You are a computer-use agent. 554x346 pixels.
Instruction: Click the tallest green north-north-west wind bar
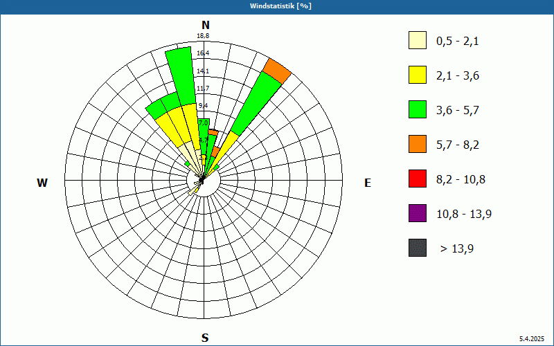click(181, 76)
